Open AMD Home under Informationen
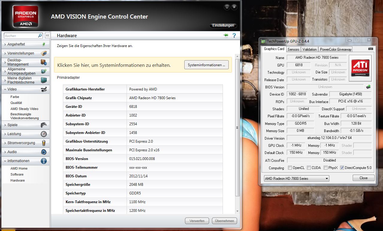Image resolution: width=383 pixels, height=231 pixels. (x=19, y=168)
